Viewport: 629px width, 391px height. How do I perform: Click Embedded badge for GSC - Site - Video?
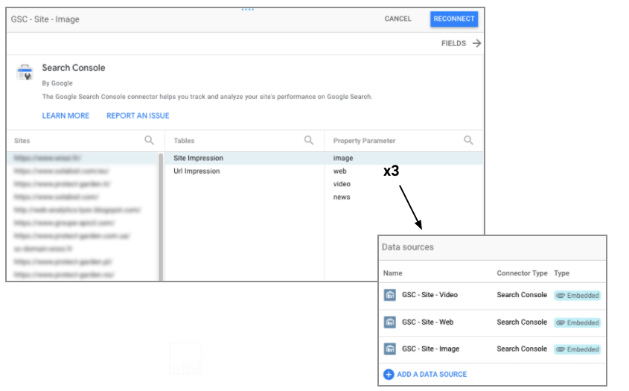[577, 296]
